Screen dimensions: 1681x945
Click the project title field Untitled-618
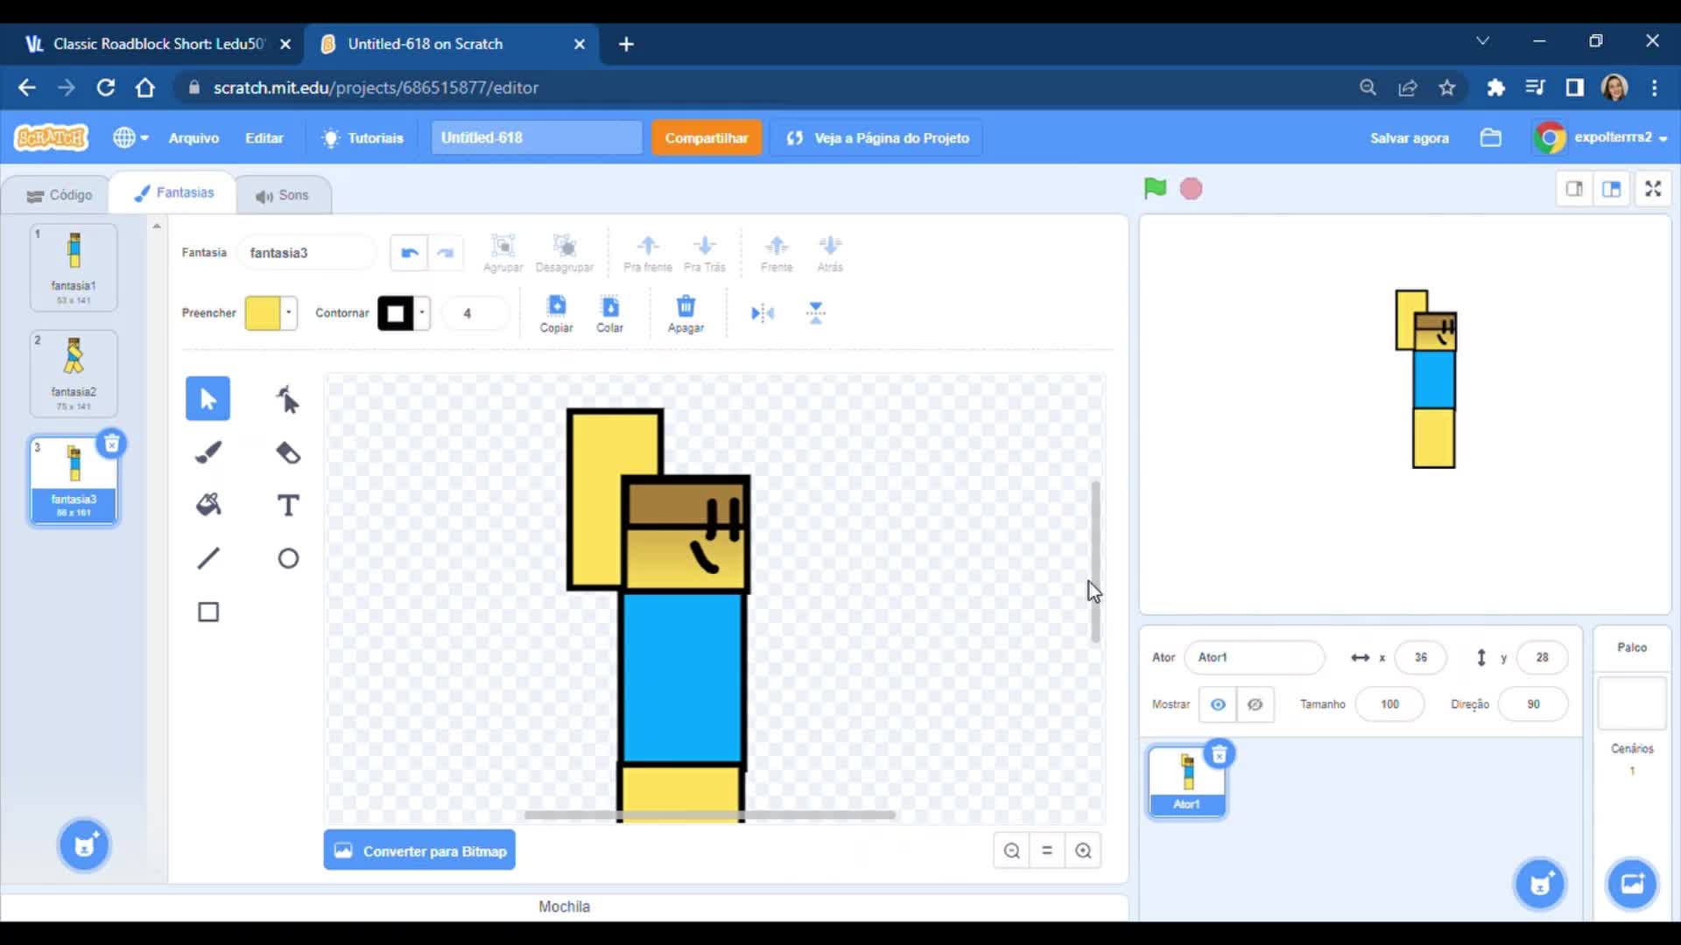[537, 138]
